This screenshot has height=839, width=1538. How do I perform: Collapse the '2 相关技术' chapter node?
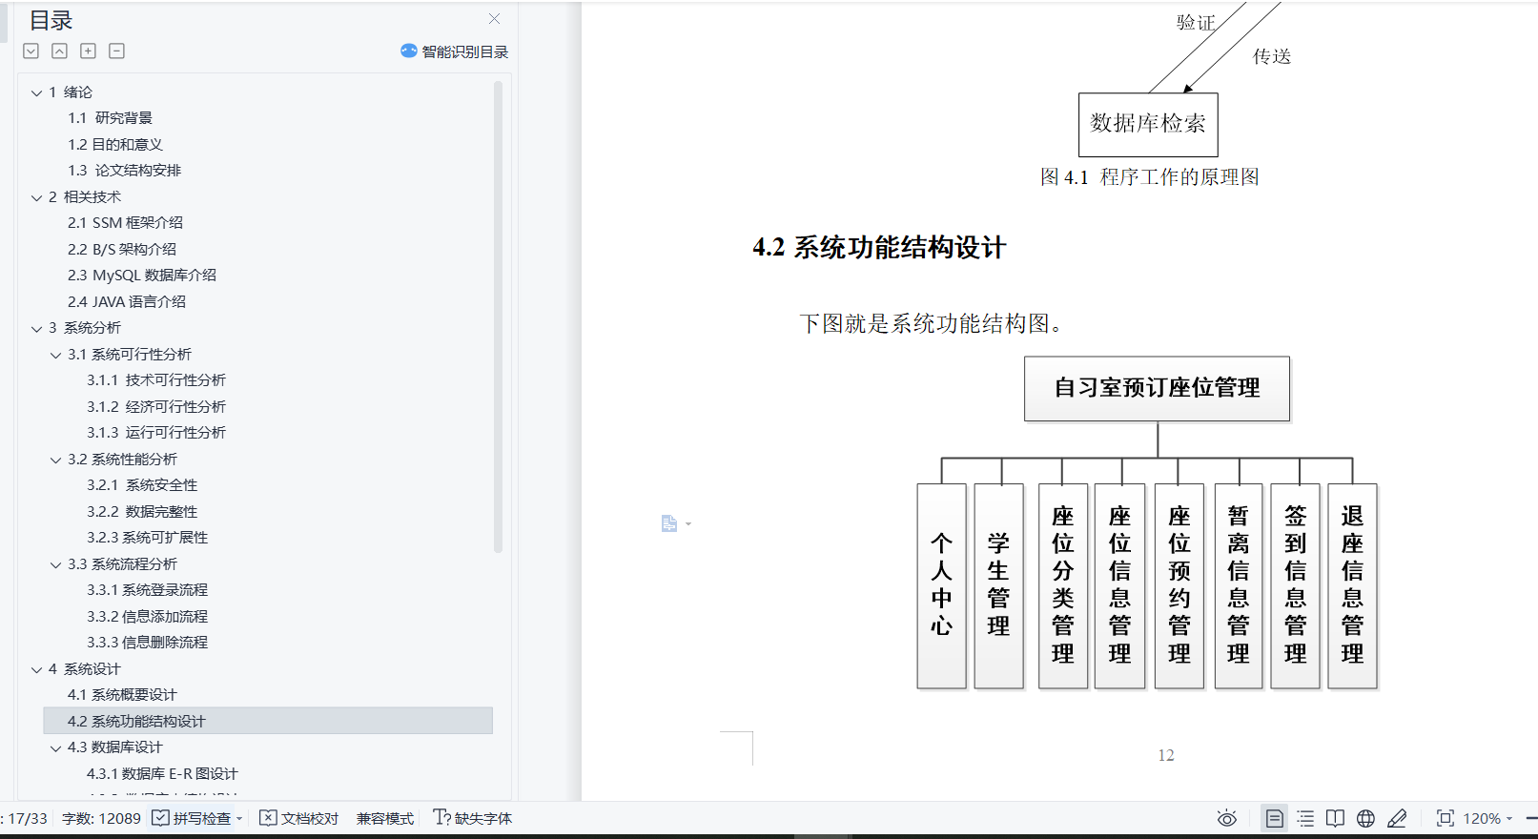pos(36,197)
